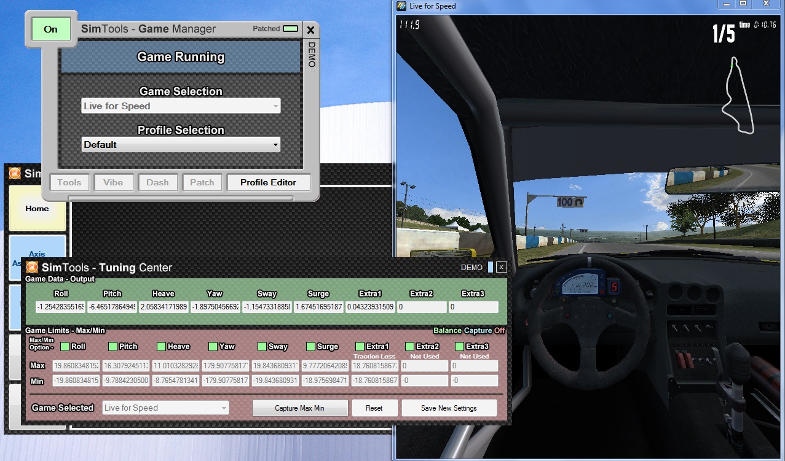Click the Roll Max limit field

click(x=77, y=366)
